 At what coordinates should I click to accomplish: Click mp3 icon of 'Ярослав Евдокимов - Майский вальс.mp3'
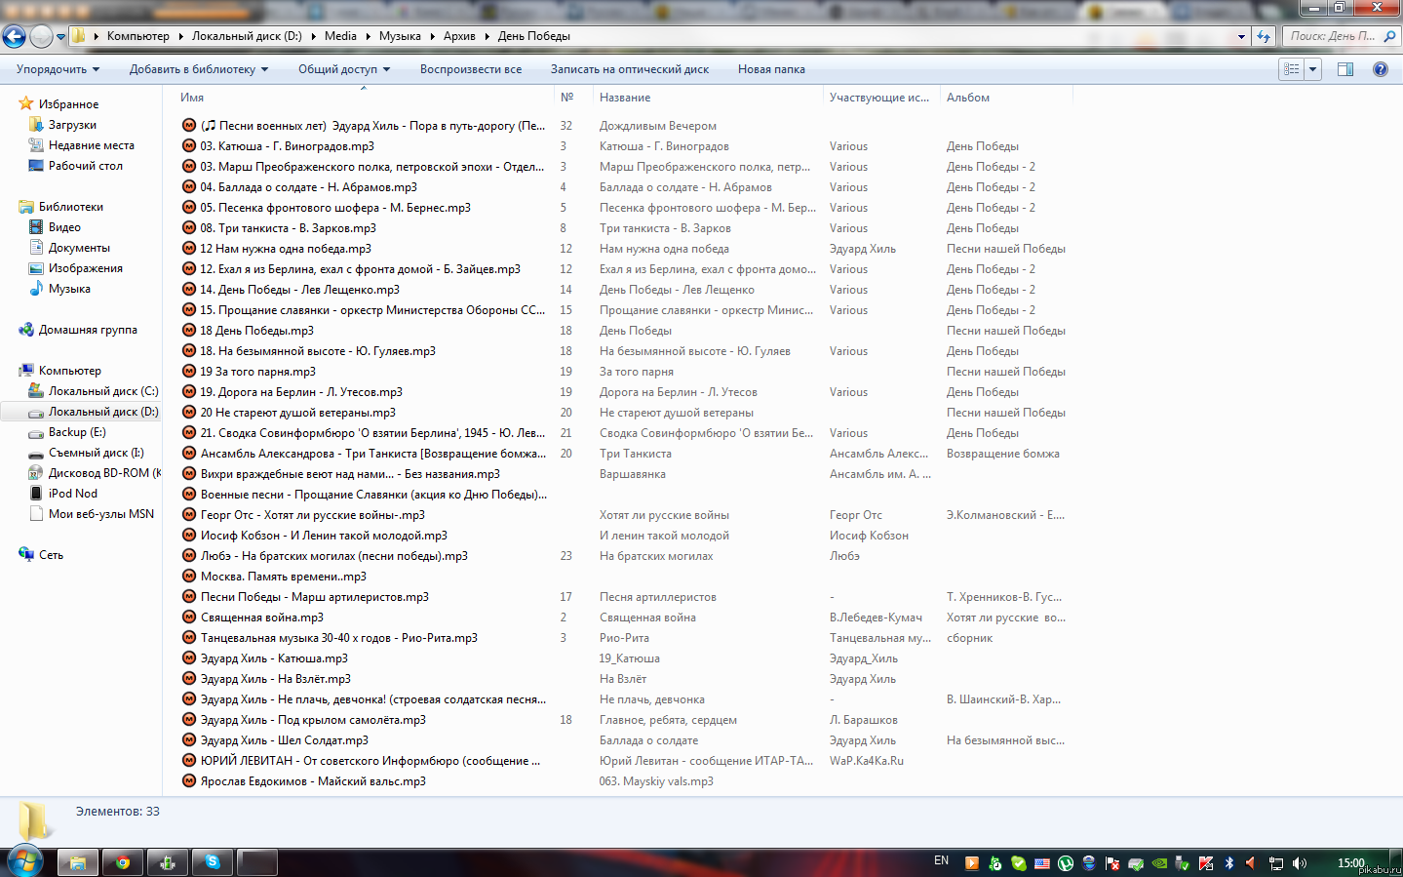[x=189, y=781]
